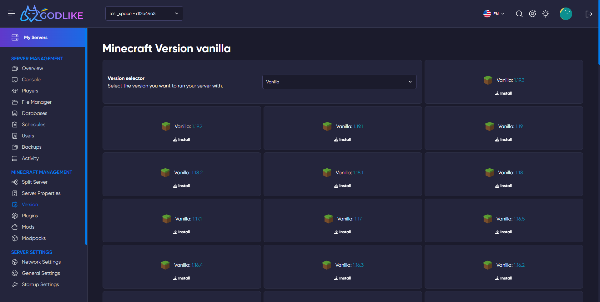
Task: Open the Console page
Action: click(31, 80)
